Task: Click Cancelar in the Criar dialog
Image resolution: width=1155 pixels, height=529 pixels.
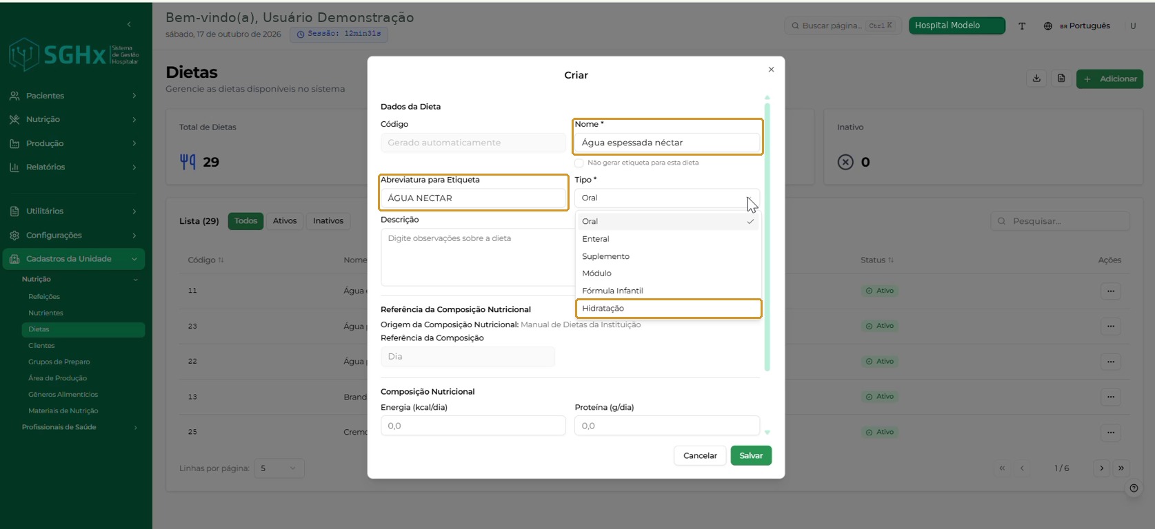Action: (700, 456)
